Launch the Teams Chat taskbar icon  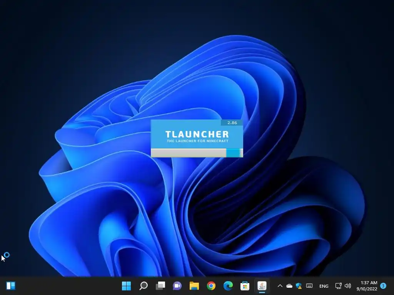pos(177,286)
